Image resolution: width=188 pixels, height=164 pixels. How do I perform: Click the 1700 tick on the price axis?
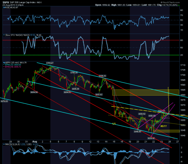coord(183,75)
